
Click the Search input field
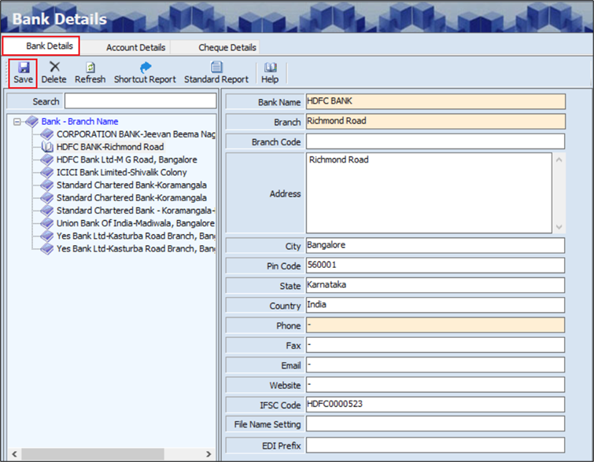click(x=140, y=101)
